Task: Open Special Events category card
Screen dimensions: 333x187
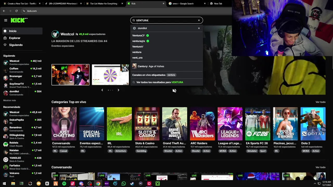Action: (92, 124)
